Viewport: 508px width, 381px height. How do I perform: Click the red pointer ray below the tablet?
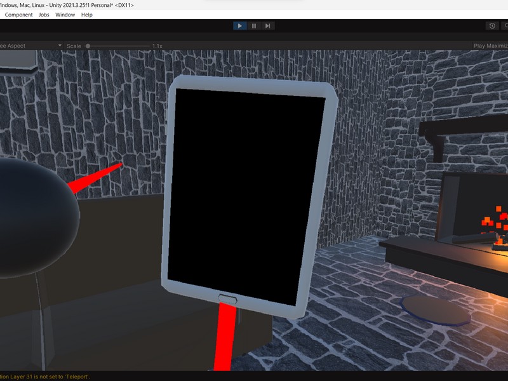point(225,337)
